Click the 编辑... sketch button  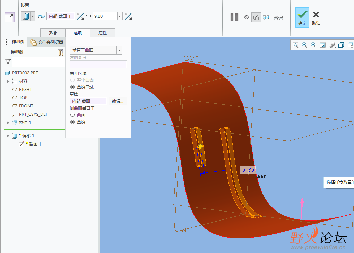[118, 101]
